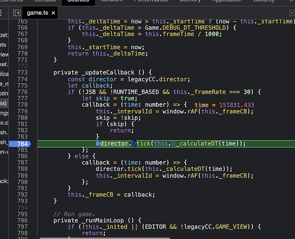Click 'this._startTime = now;' on line 769
Image resolution: width=295 pixels, height=239 pixels.
(106, 47)
